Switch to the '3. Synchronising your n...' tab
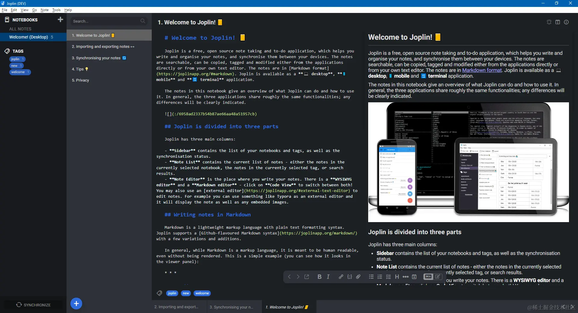Viewport: 578px width, 313px height. click(x=234, y=307)
